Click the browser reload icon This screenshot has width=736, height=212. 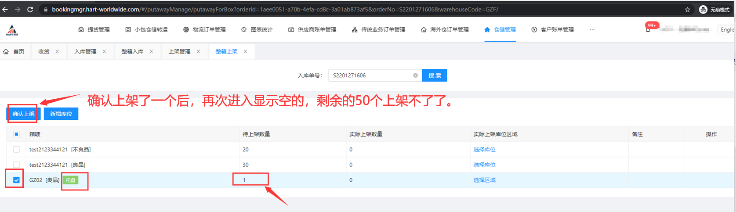[30, 9]
